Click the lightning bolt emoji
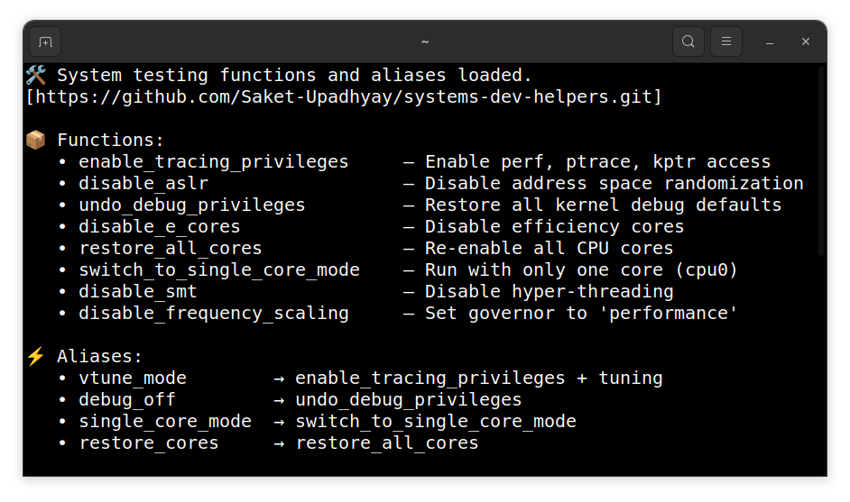The image size is (850, 502). (x=36, y=356)
